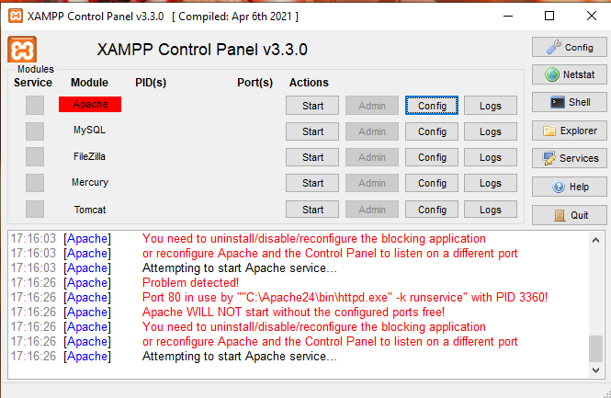This screenshot has width=611, height=398.
Task: Click the red Apache module status label
Action: click(x=90, y=105)
